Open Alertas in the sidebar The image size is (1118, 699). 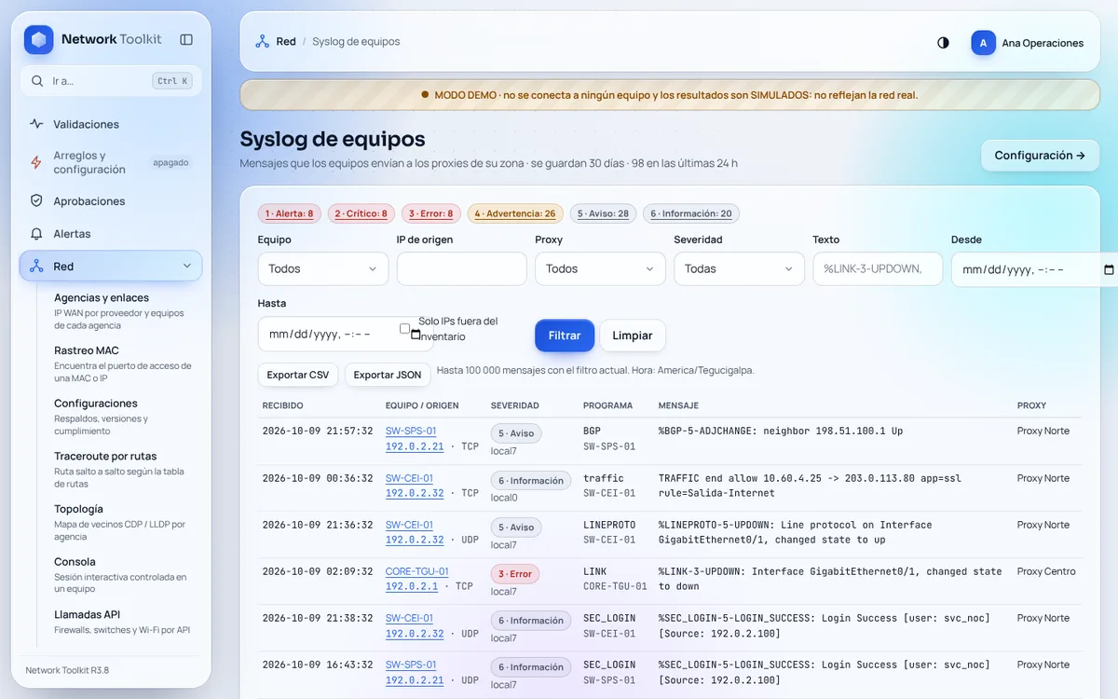pyautogui.click(x=111, y=234)
